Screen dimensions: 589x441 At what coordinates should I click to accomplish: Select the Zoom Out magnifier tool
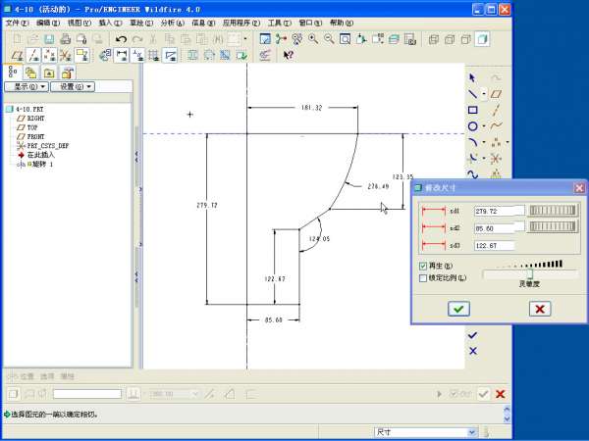pyautogui.click(x=329, y=39)
